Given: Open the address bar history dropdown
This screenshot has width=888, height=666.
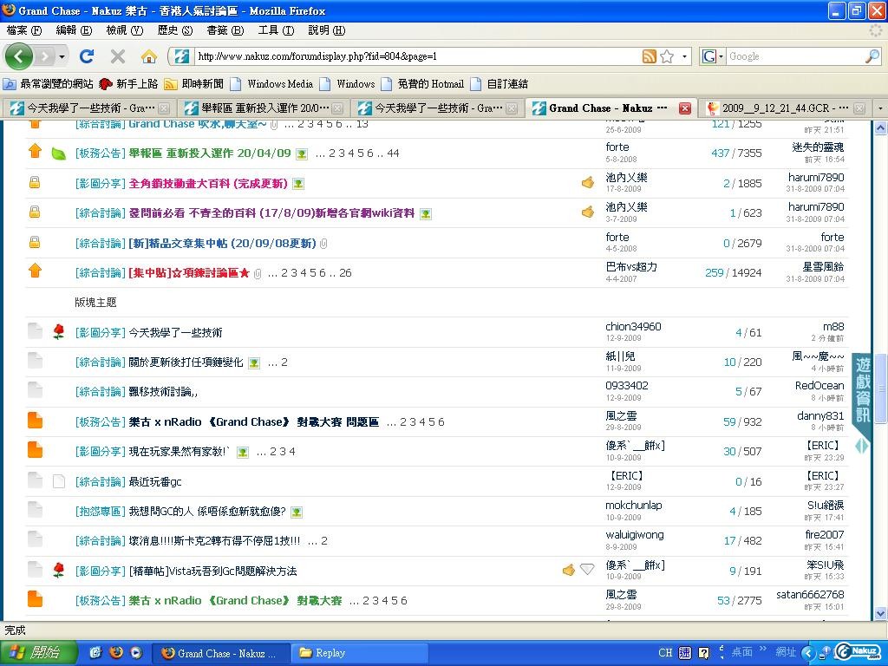Looking at the screenshot, I should click(x=685, y=56).
